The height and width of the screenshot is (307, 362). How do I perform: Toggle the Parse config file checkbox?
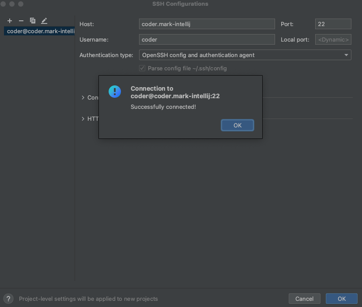142,68
